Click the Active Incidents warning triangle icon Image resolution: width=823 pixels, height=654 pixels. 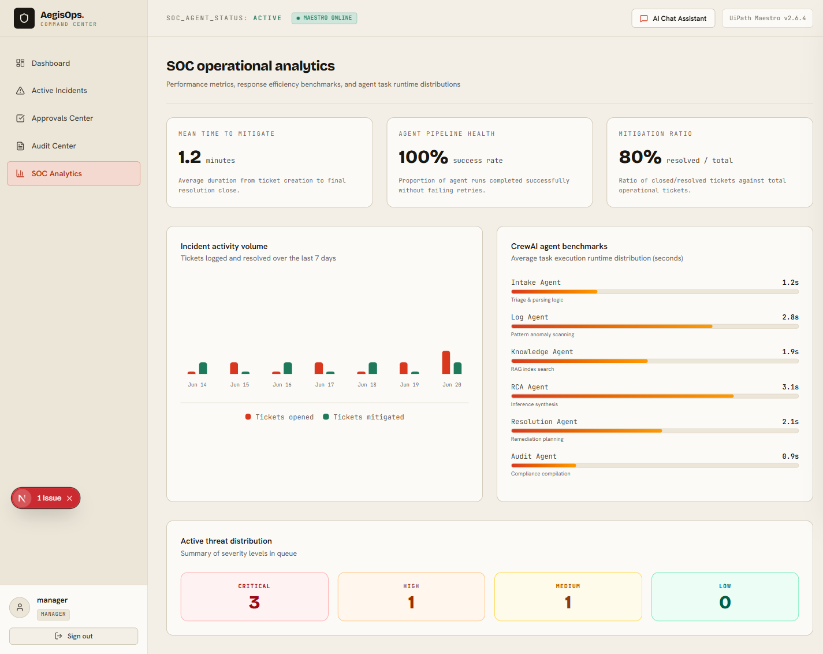[x=20, y=91]
